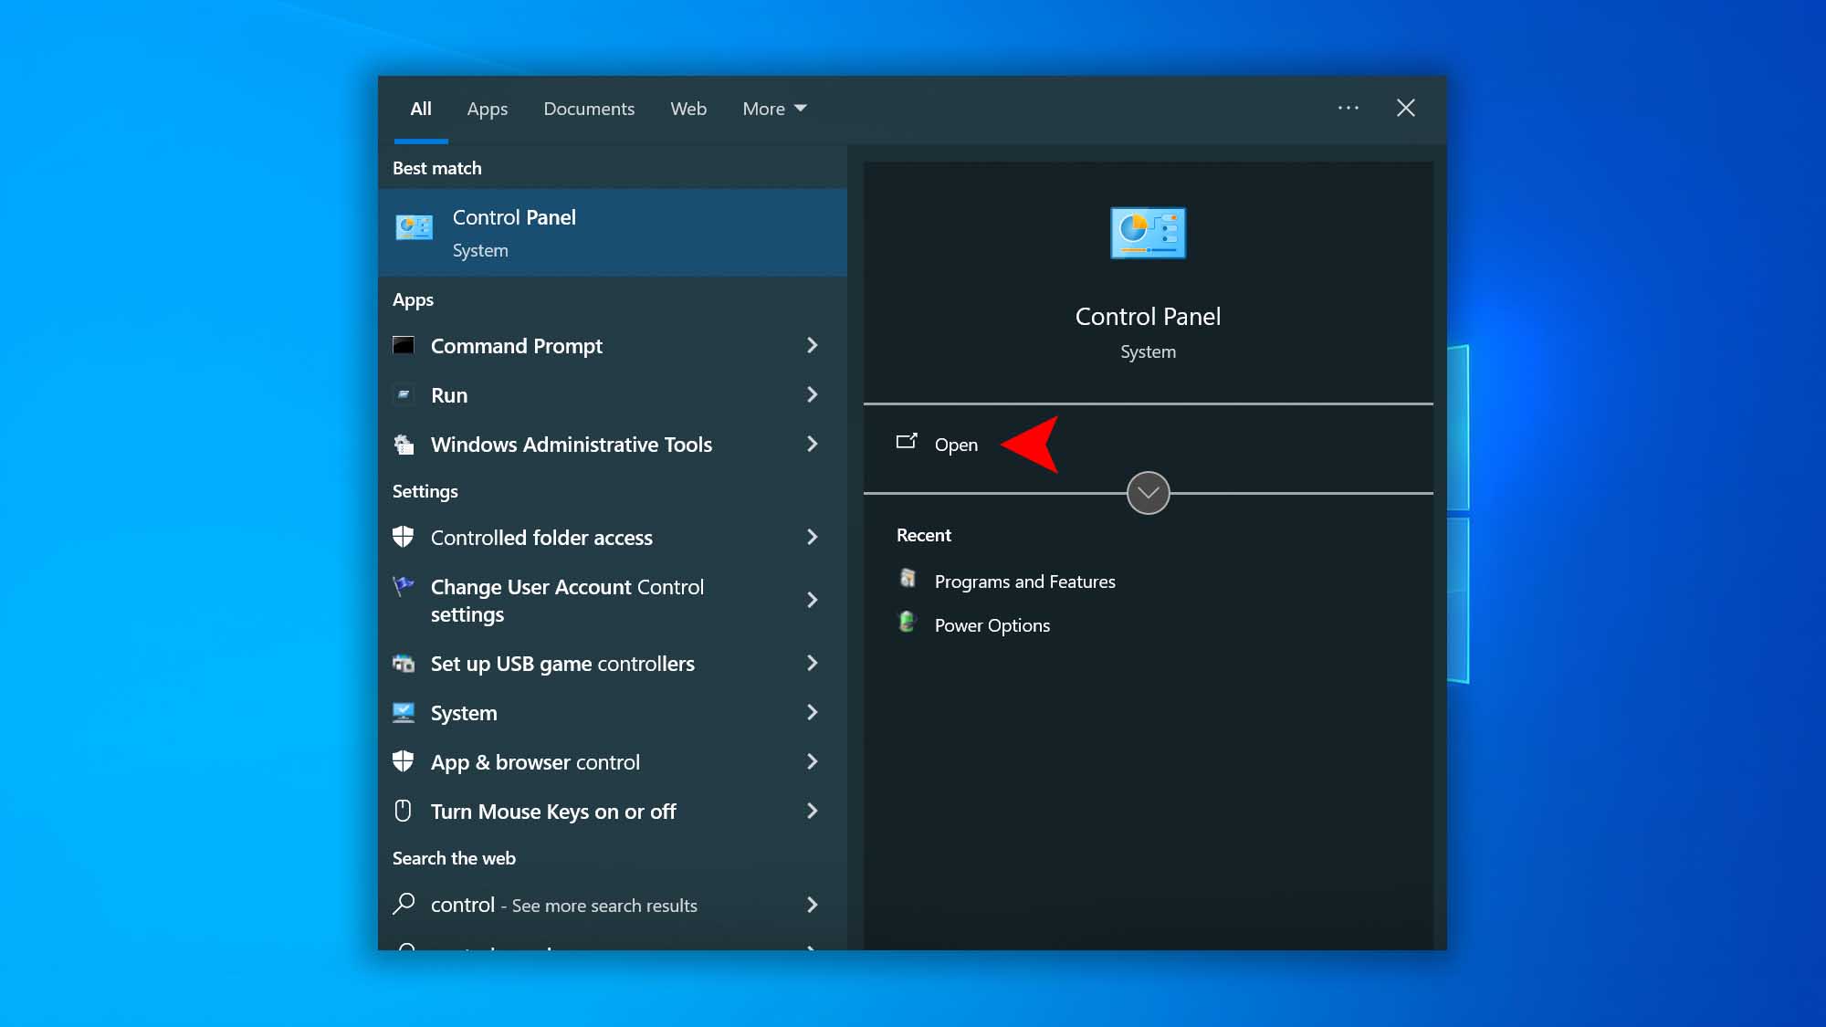Select the Run result text
Screen dimensions: 1826x1027
(x=449, y=395)
